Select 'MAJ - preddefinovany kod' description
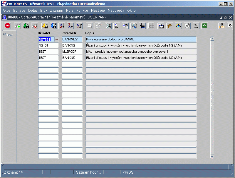 [141, 52]
